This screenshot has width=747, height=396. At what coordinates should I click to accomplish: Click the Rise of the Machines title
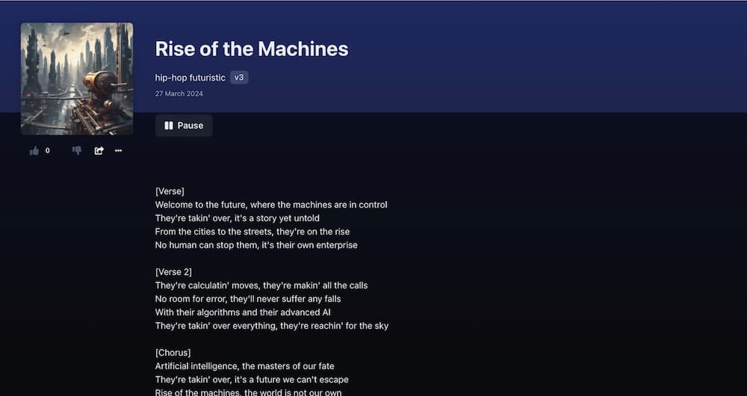(252, 49)
